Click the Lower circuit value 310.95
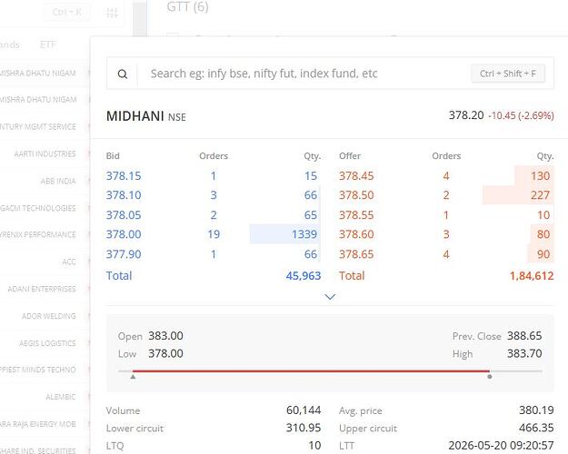The width and height of the screenshot is (568, 454). (x=304, y=428)
